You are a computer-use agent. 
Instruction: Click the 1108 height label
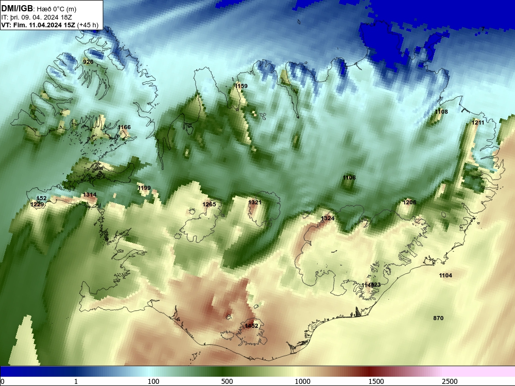(x=441, y=112)
